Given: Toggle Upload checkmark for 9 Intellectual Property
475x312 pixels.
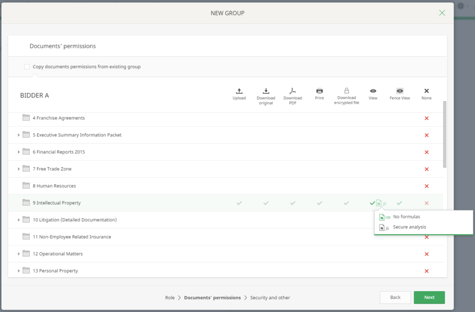Looking at the screenshot, I should pyautogui.click(x=239, y=203).
